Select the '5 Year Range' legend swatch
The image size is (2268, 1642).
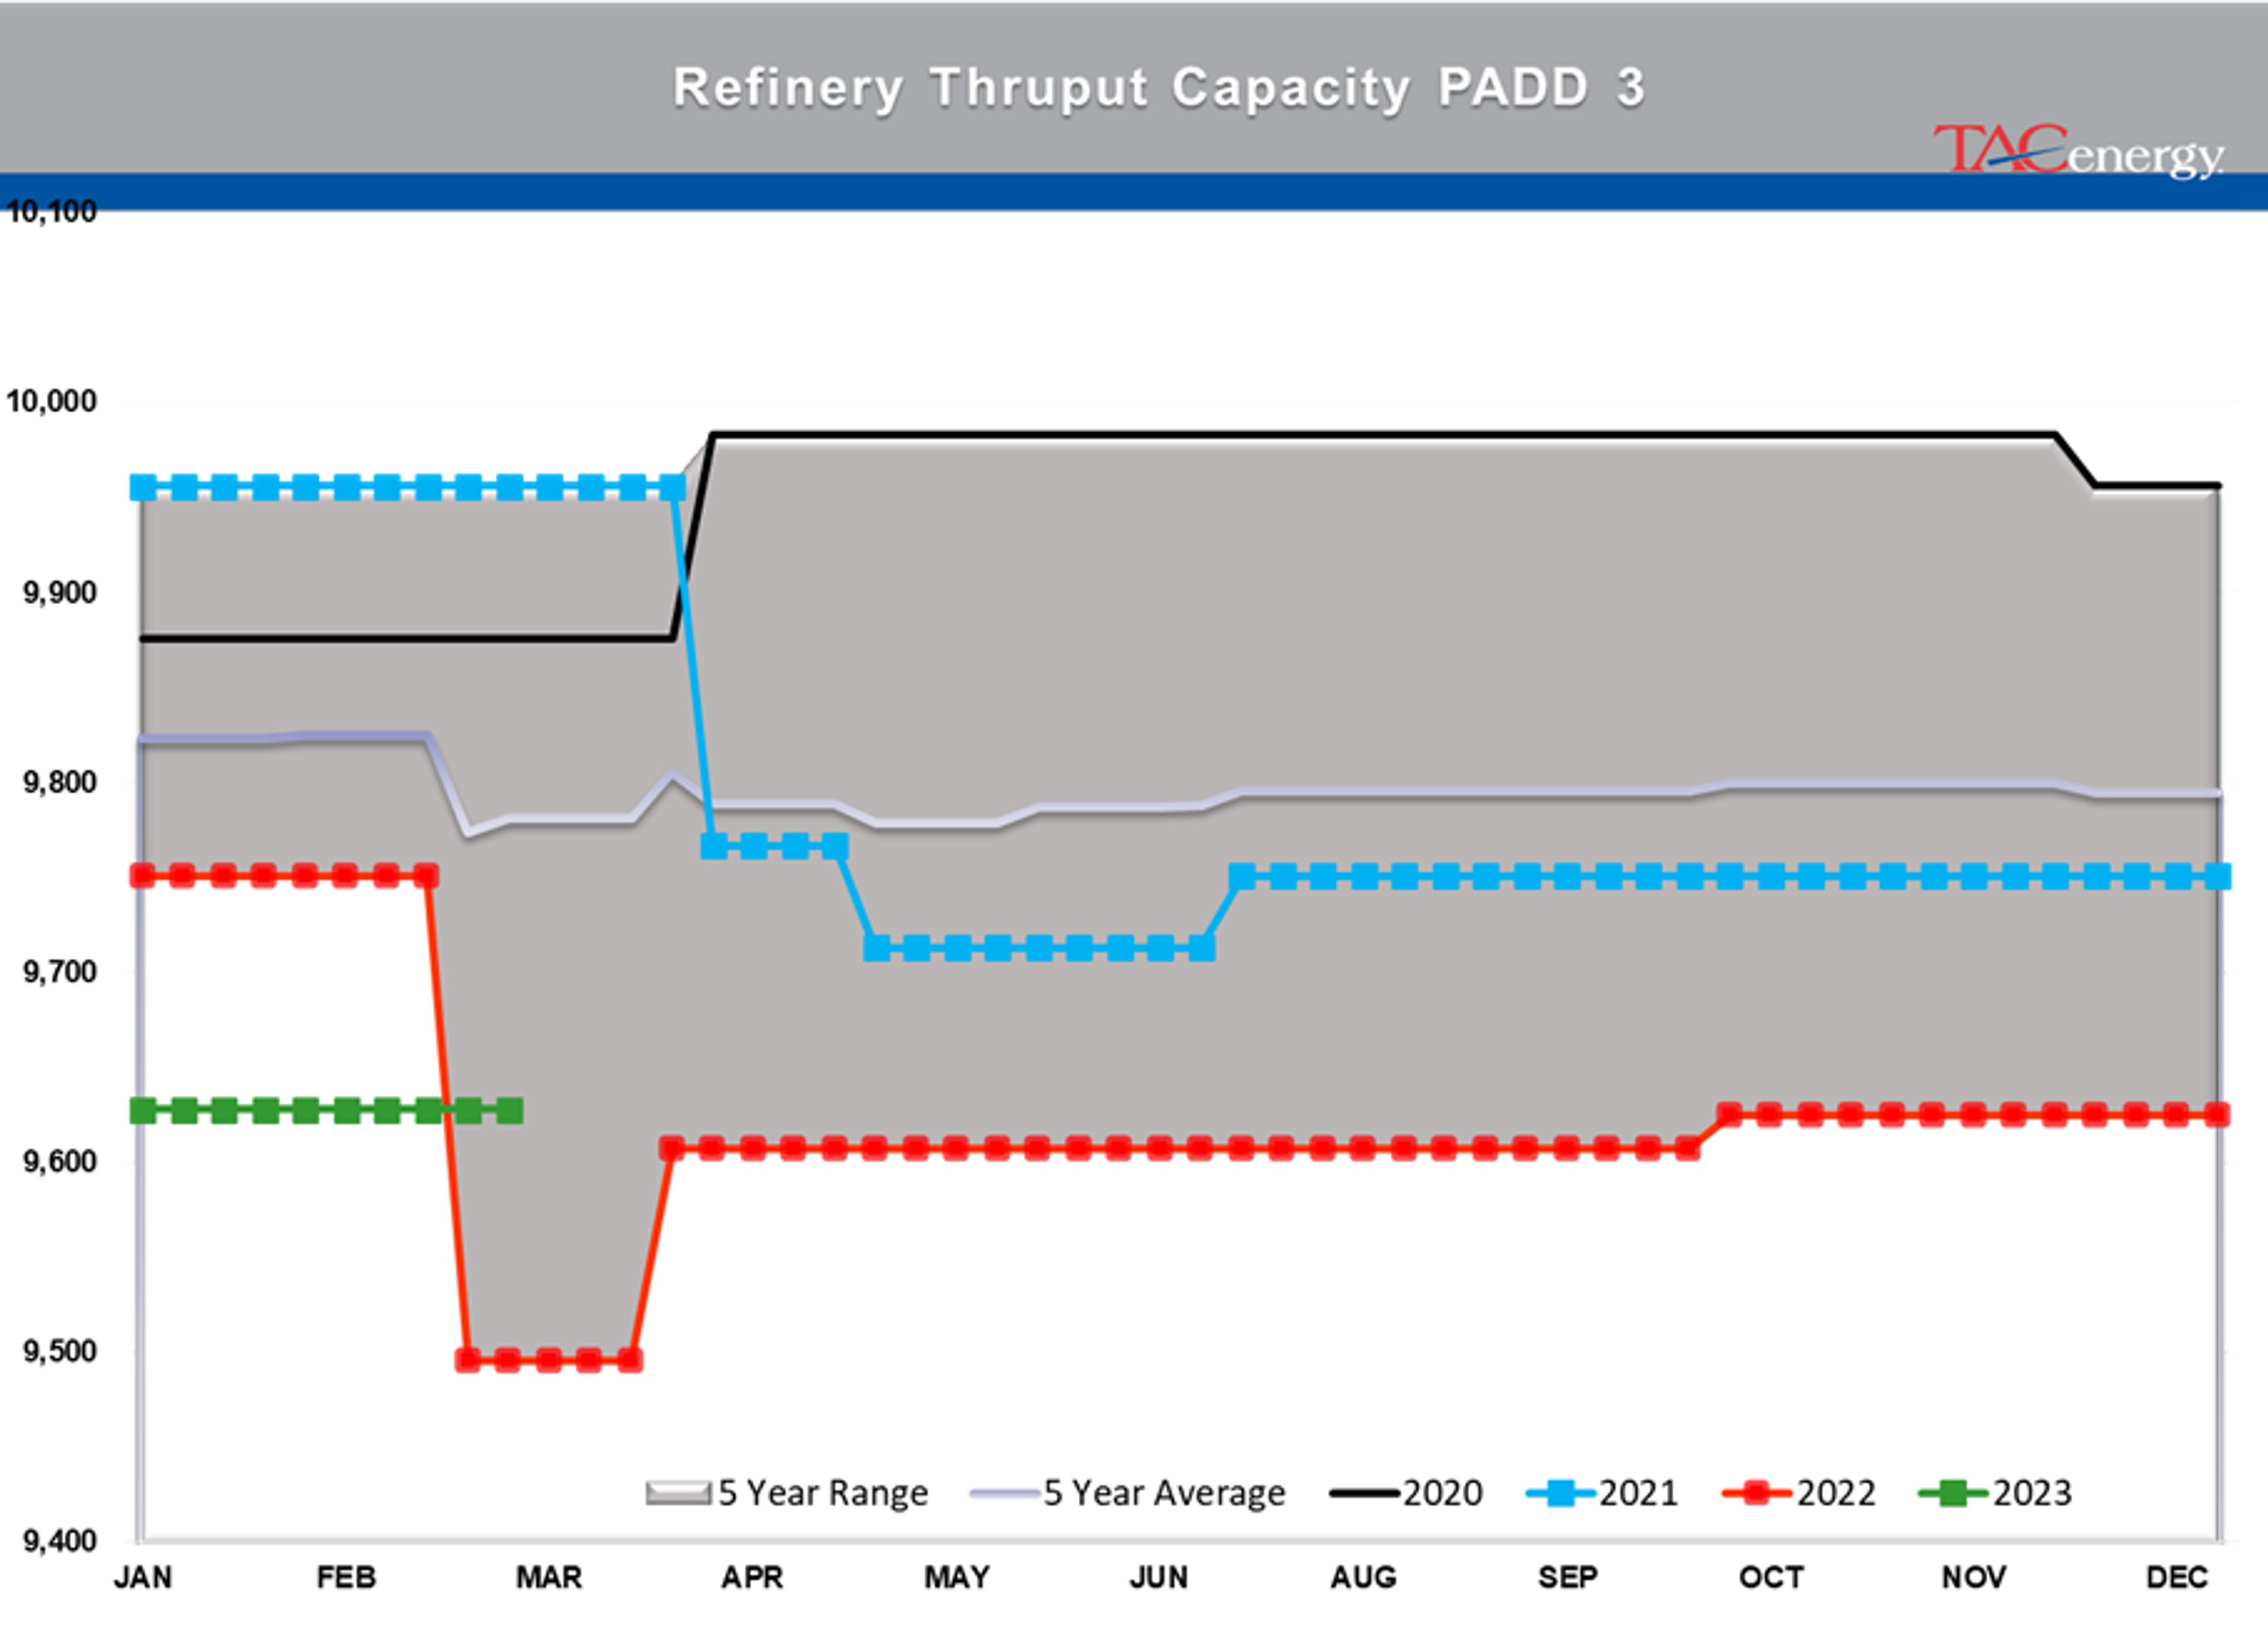[x=678, y=1494]
